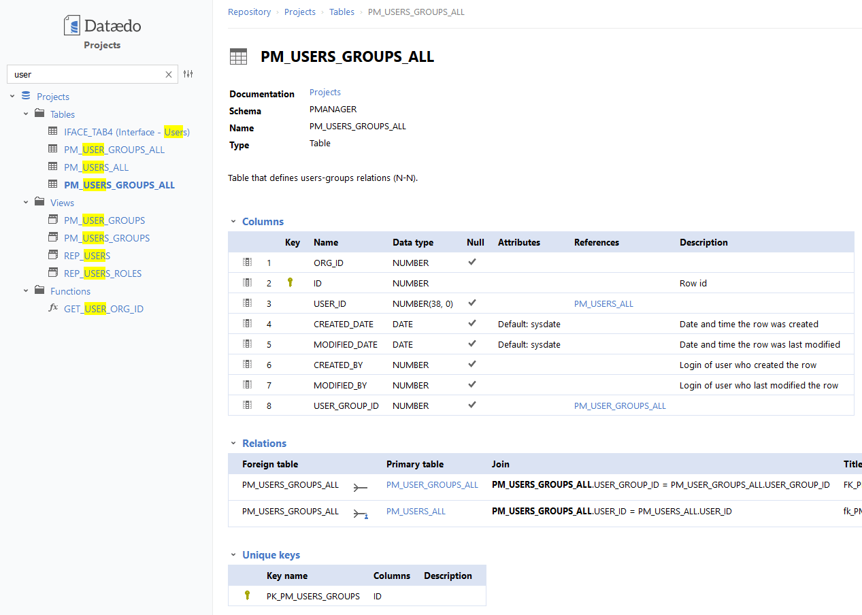Collapse the Unique keys section
The width and height of the screenshot is (862, 615).
point(233,554)
